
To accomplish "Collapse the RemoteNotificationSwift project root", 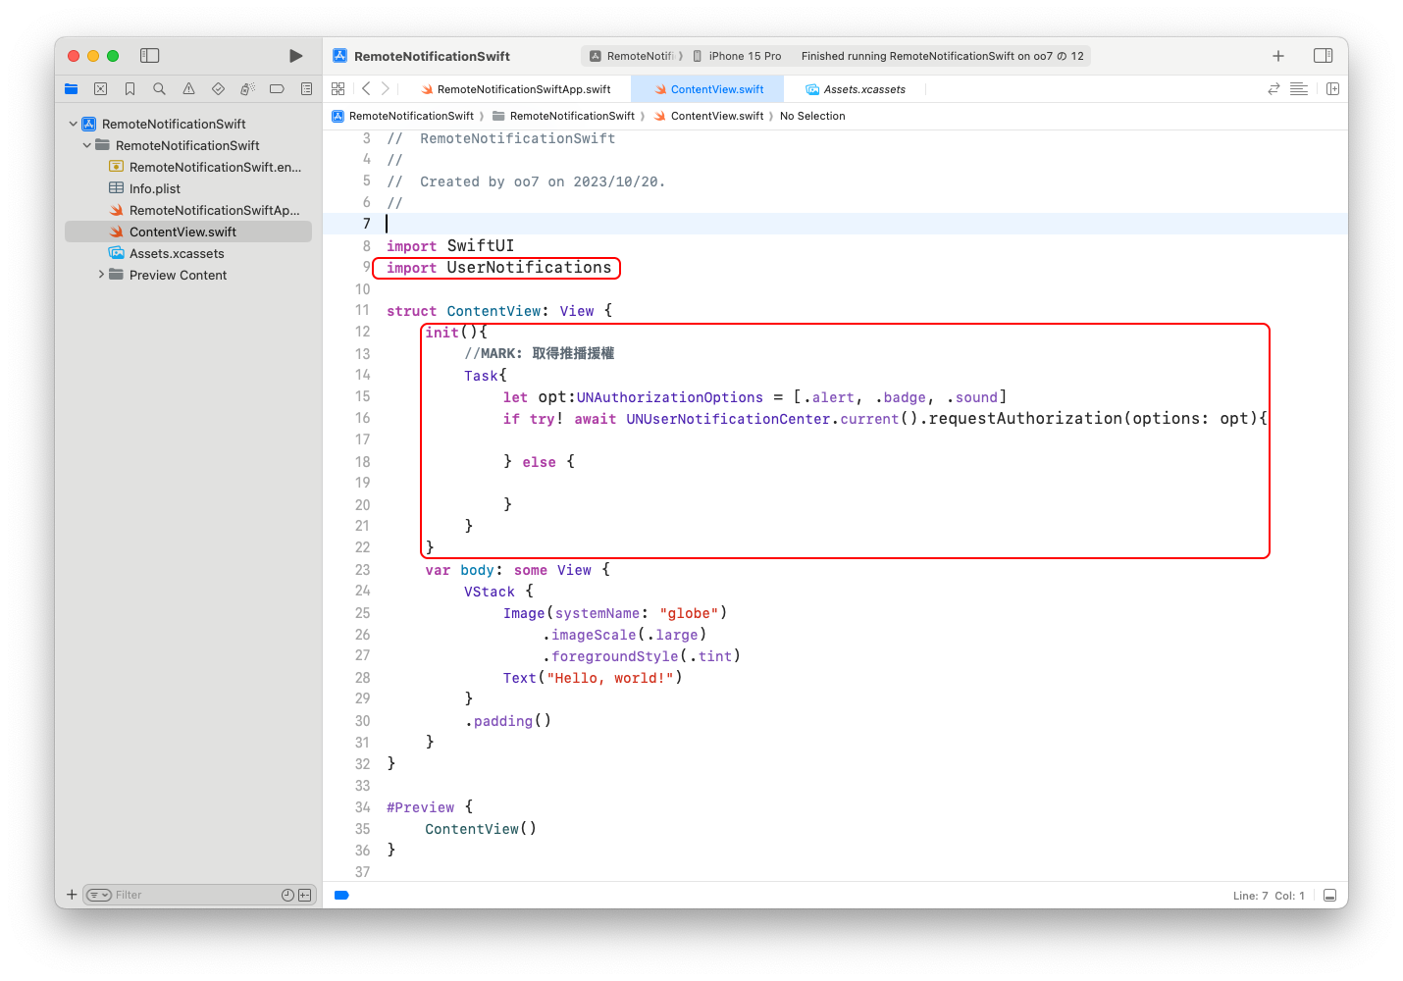I will (x=74, y=125).
